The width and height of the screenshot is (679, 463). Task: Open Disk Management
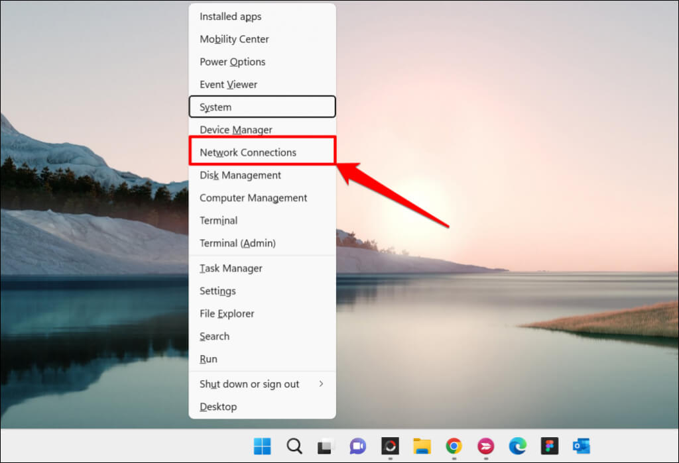[239, 175]
